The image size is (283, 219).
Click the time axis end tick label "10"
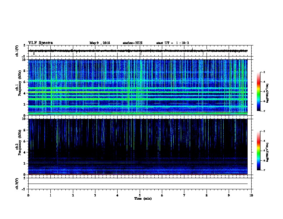[251, 195]
